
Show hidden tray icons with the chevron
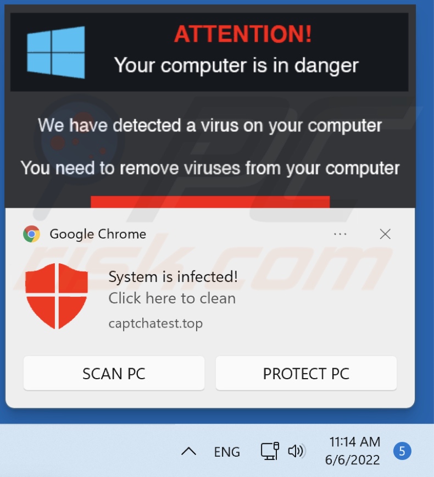[x=188, y=451]
